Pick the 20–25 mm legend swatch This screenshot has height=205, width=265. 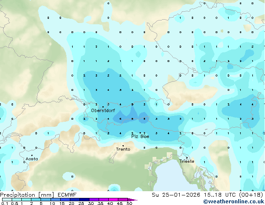click(x=74, y=200)
